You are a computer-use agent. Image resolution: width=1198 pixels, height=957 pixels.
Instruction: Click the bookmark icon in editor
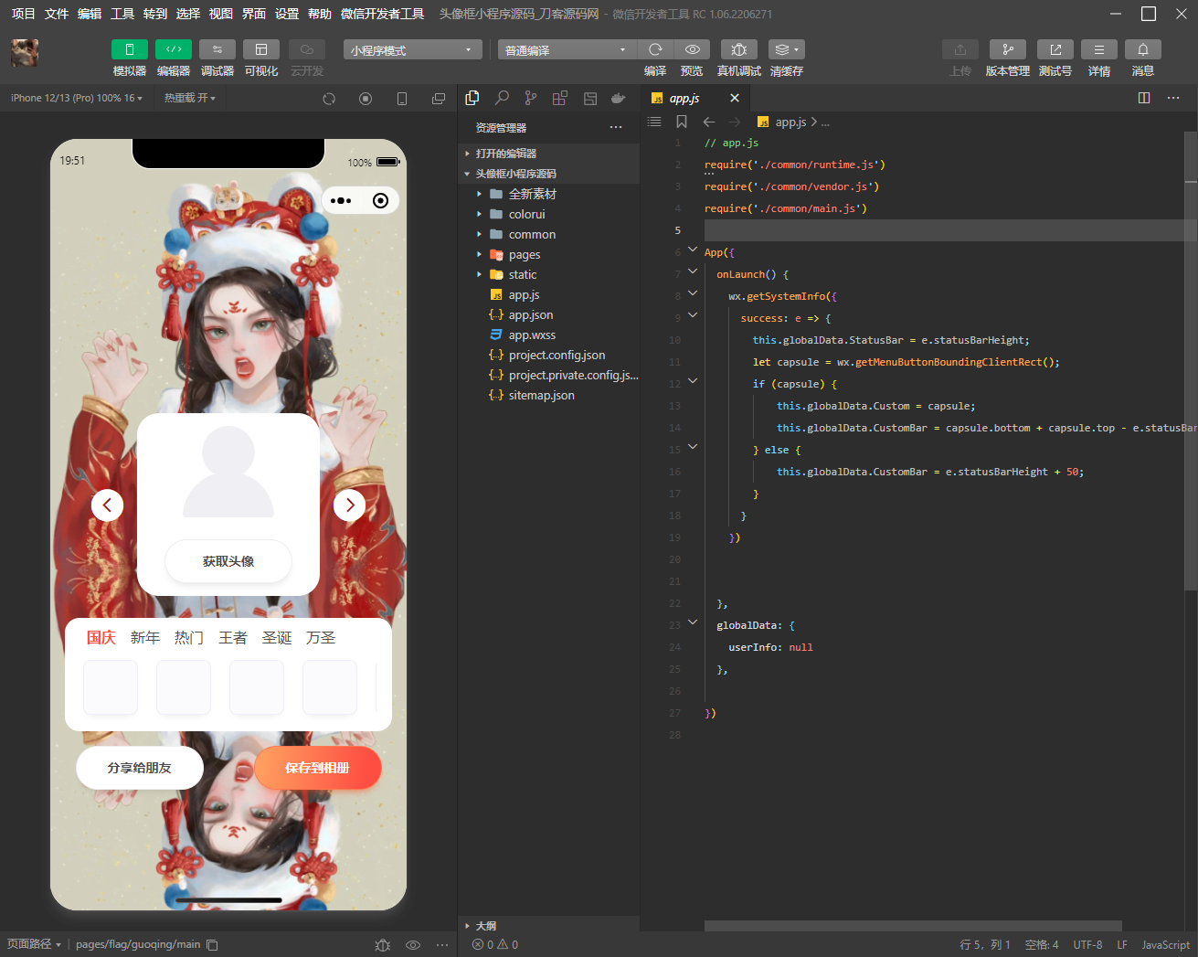[682, 122]
